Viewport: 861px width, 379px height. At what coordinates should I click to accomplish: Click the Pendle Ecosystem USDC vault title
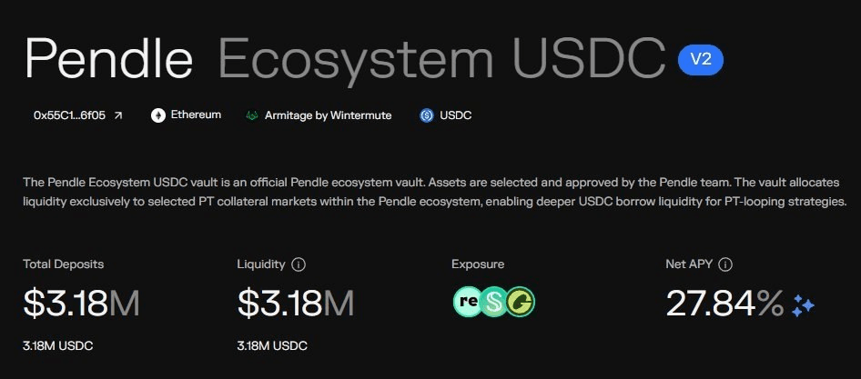344,59
